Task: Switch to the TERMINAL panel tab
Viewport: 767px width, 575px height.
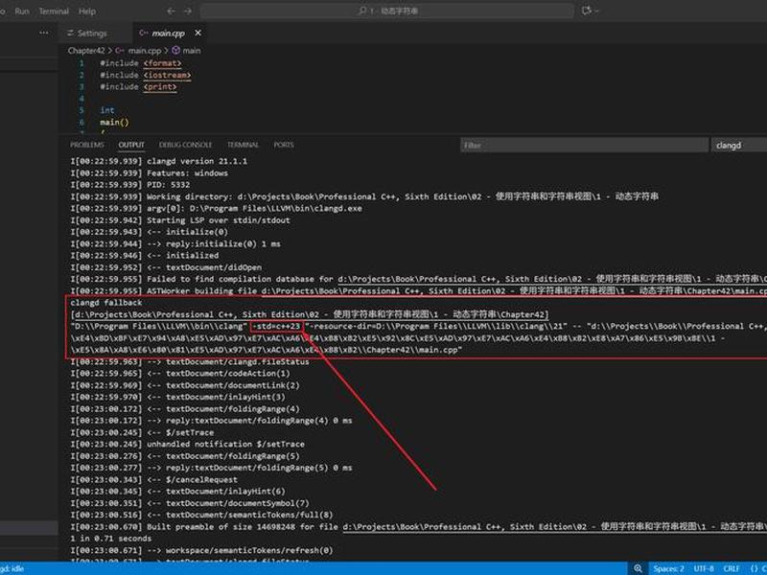Action: tap(243, 145)
